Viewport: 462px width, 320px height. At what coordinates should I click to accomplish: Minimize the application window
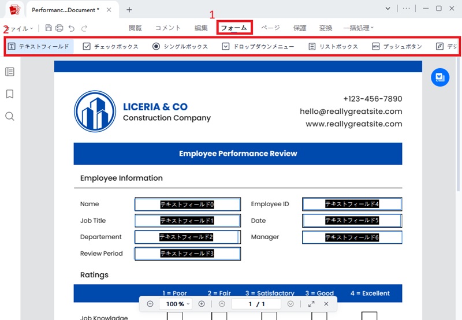coord(426,9)
